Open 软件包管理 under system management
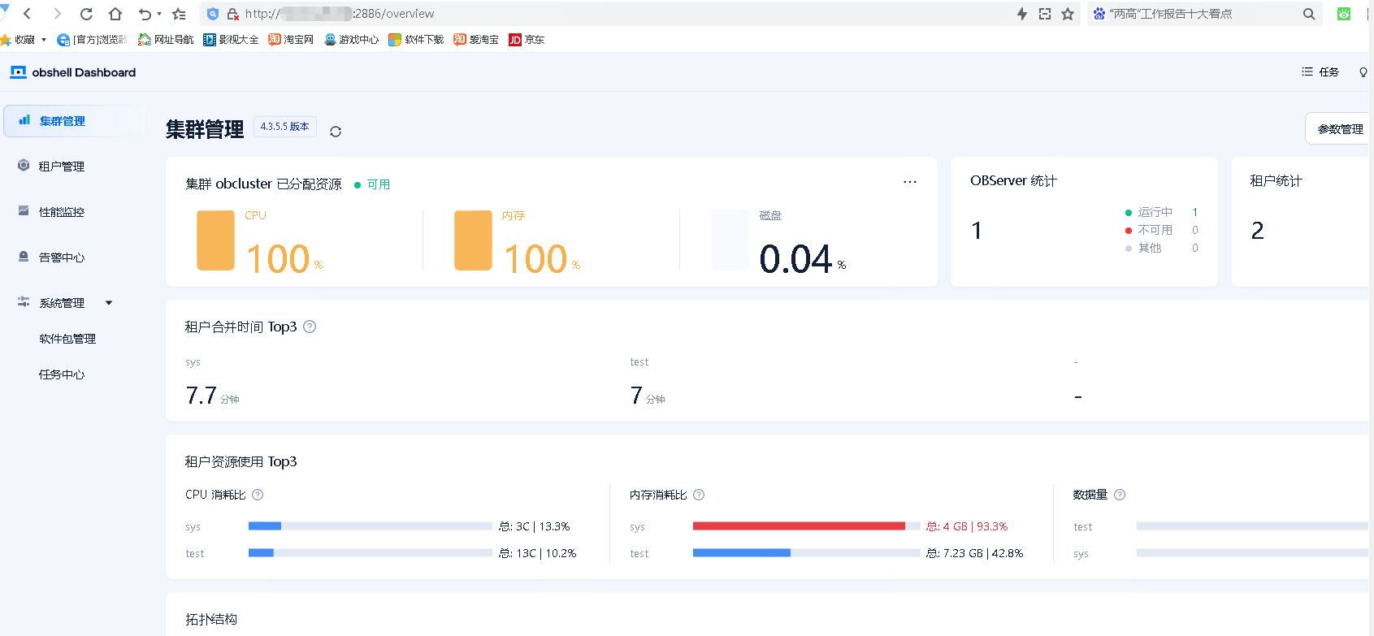The height and width of the screenshot is (636, 1374). 67,339
